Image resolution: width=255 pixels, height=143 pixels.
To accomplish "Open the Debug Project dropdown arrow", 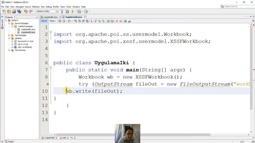I will tap(82, 12).
